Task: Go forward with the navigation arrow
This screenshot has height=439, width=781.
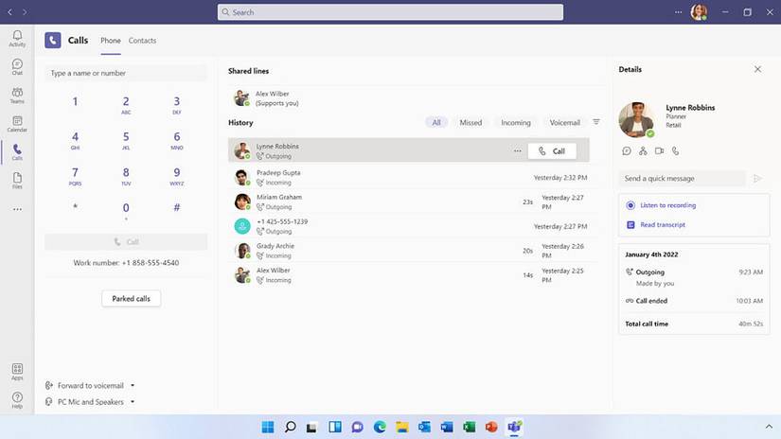Action: [x=25, y=12]
